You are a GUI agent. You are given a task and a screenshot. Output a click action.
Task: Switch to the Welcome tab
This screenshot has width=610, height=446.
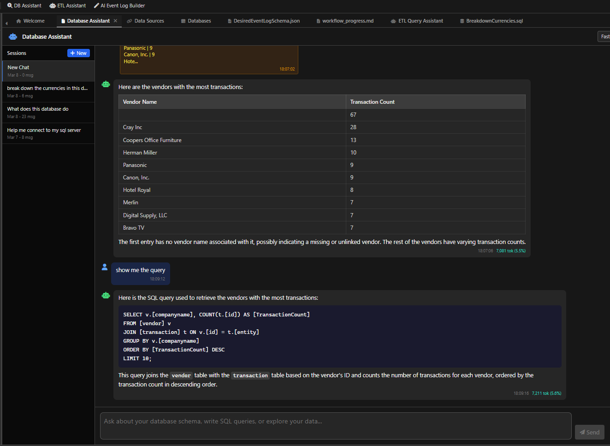pyautogui.click(x=30, y=21)
